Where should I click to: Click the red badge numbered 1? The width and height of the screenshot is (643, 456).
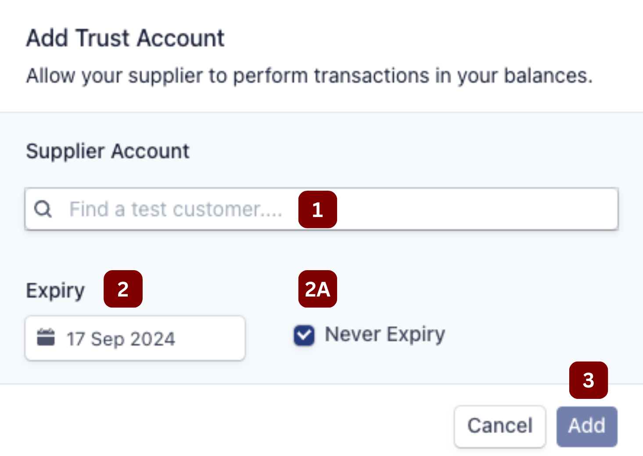point(317,210)
